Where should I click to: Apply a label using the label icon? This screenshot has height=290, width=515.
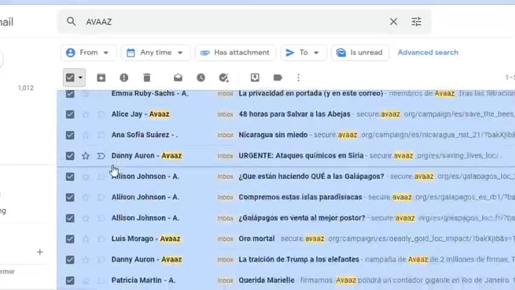click(278, 78)
